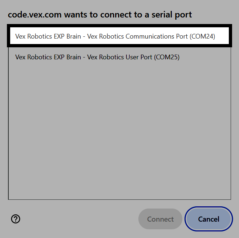Choose Vex Robotics EXP Brain COM24 port
The image size is (239, 238).
click(119, 36)
